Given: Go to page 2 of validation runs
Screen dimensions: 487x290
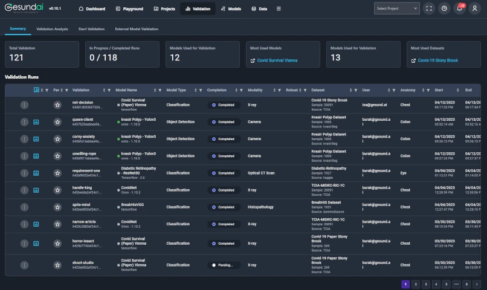Looking at the screenshot, I should tap(416, 284).
